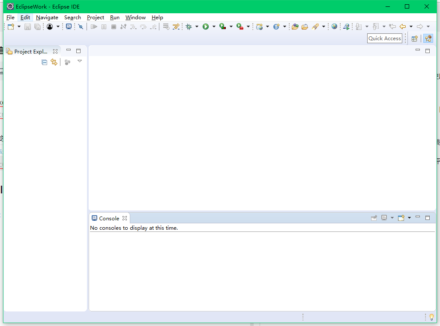Click the Launch Web Service run icon
The width and height of the screenshot is (440, 326).
pos(347,27)
